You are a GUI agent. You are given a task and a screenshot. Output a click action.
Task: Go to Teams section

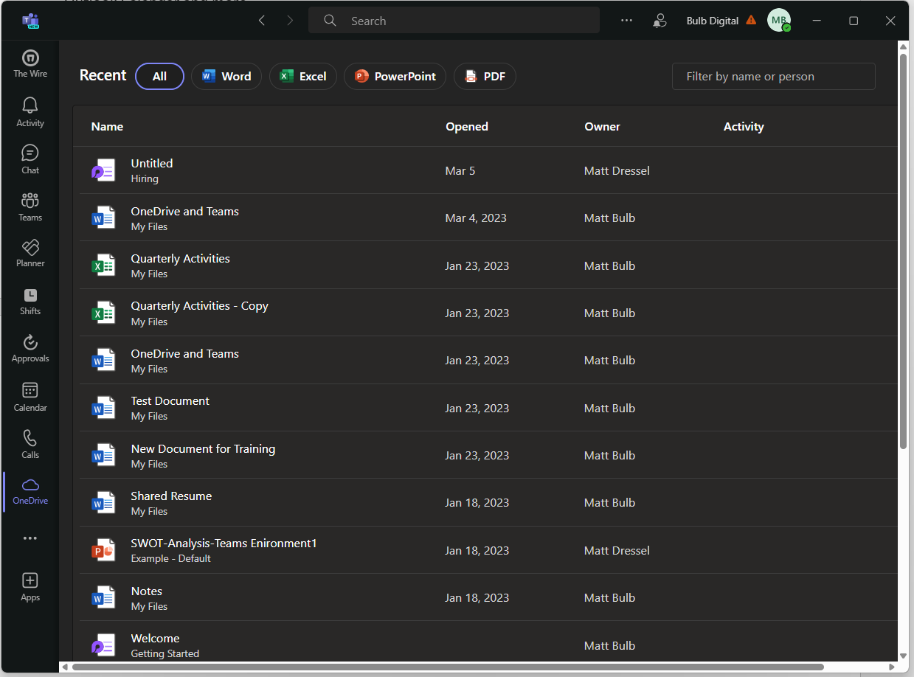tap(30, 207)
